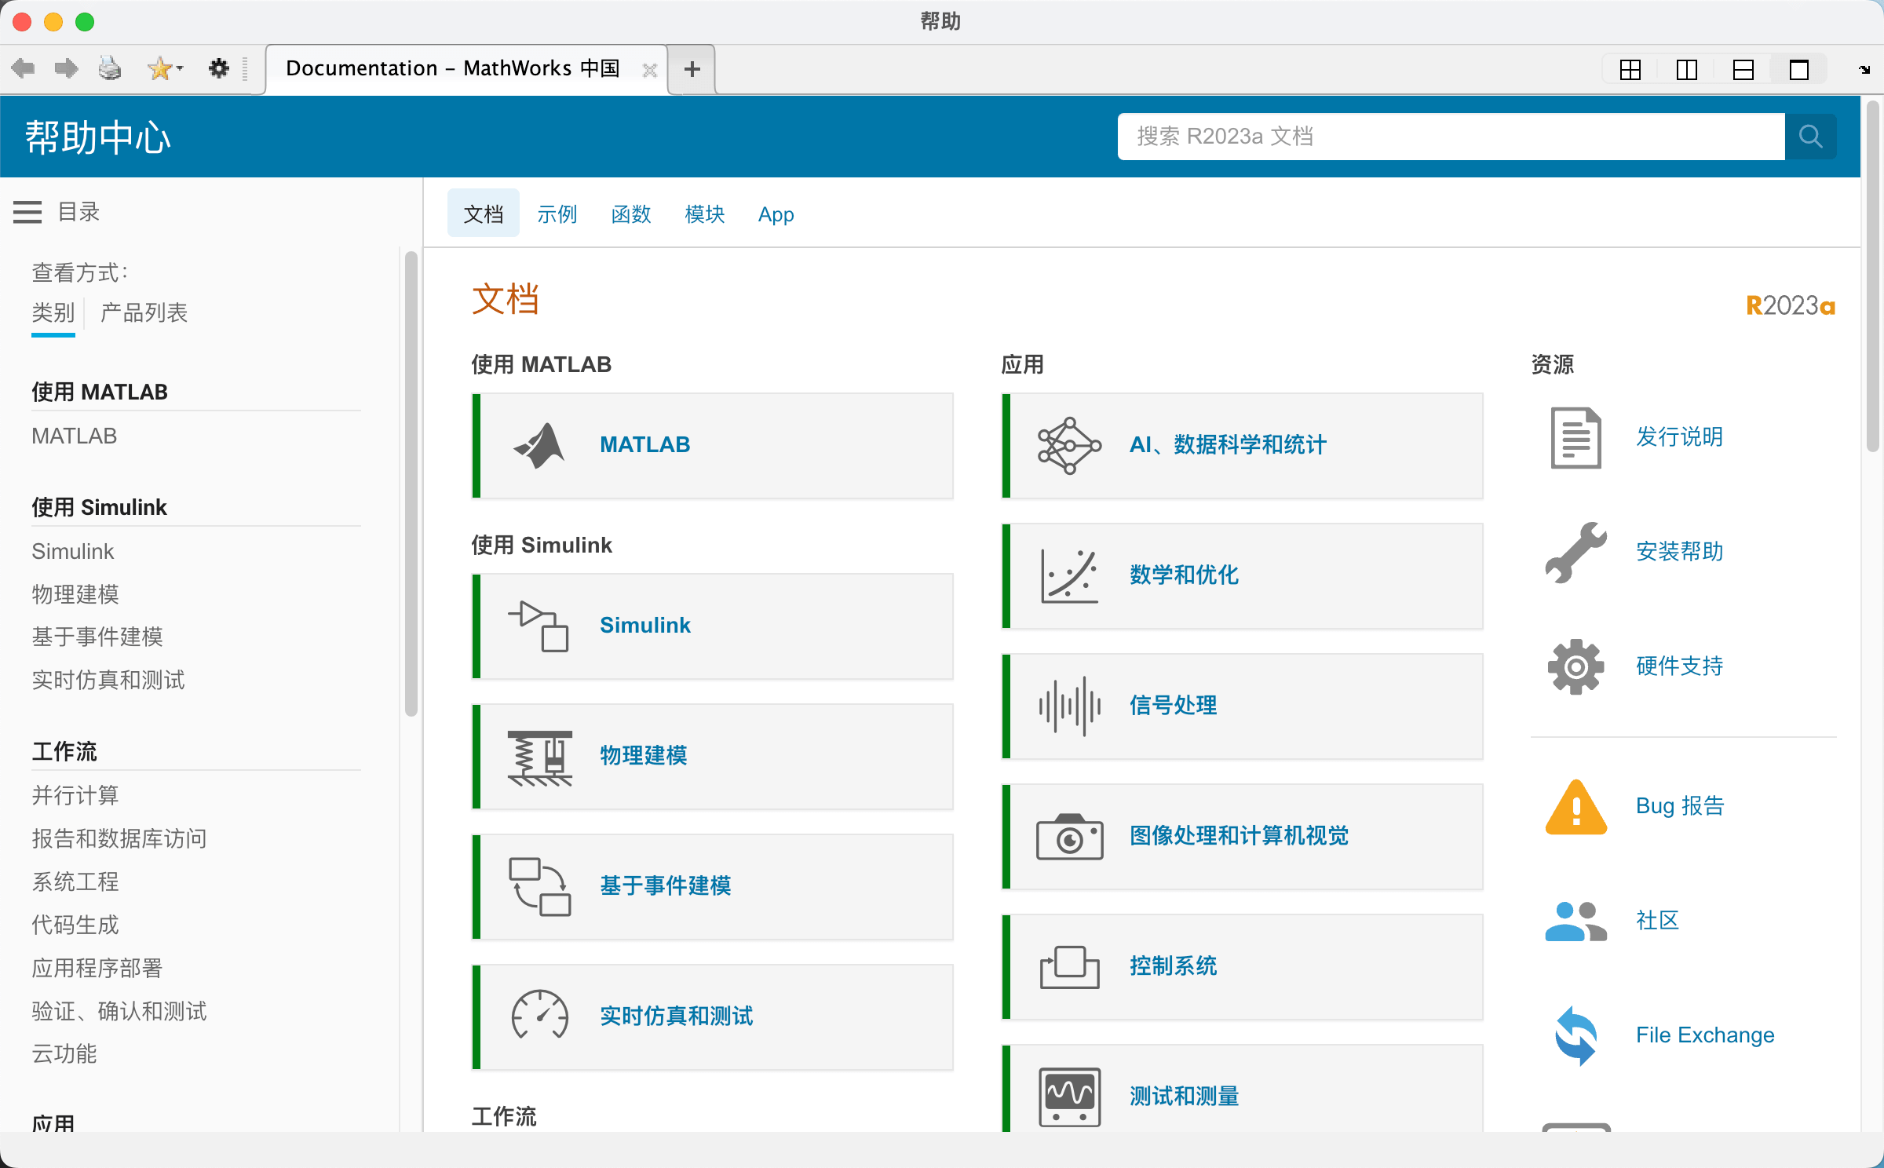Select the 类别 view mode

tap(53, 312)
